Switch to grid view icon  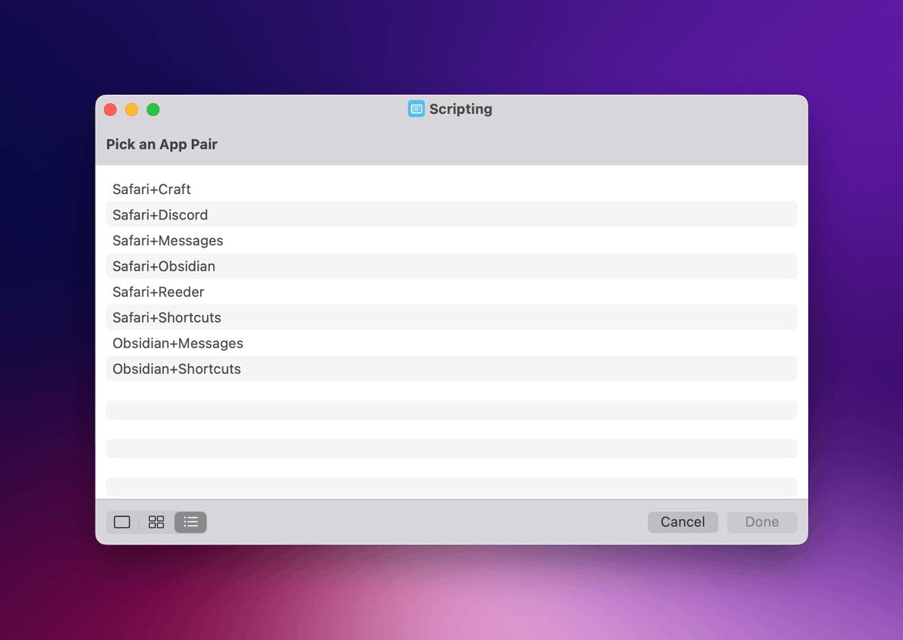point(157,522)
